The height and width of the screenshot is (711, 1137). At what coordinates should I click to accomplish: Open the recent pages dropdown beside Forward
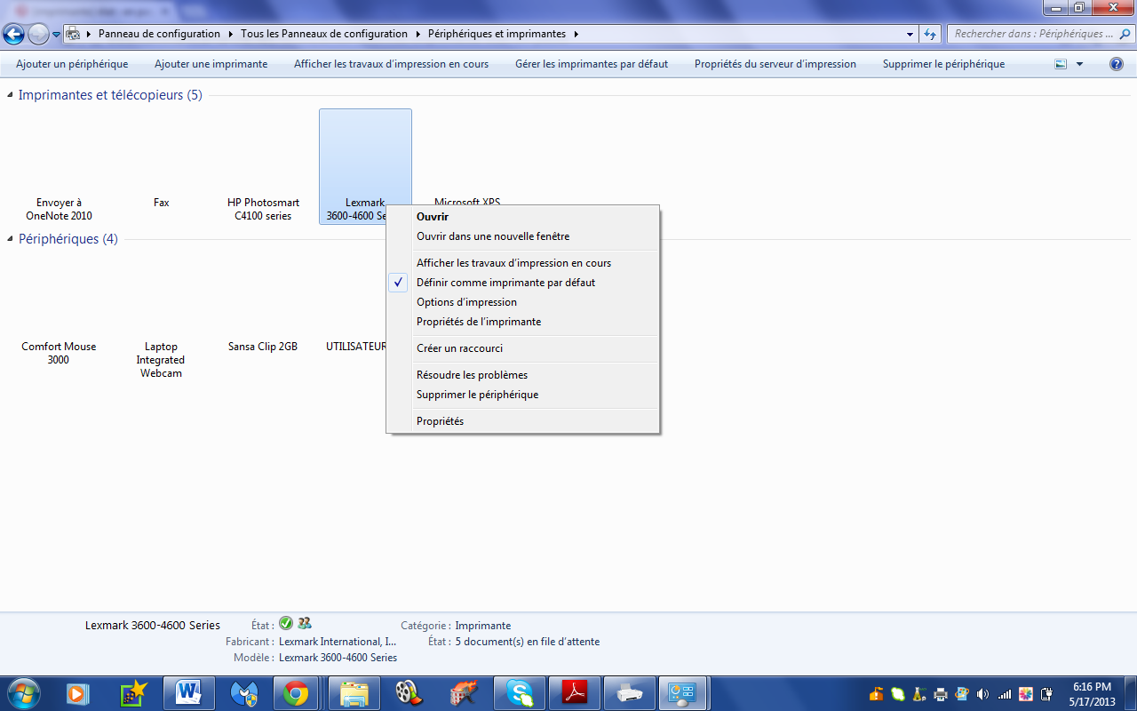(x=57, y=35)
